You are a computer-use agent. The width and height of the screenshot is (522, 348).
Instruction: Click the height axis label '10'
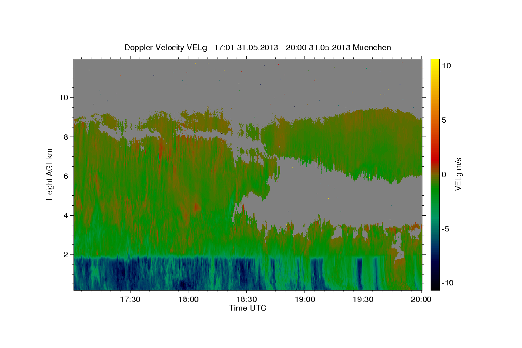point(65,97)
